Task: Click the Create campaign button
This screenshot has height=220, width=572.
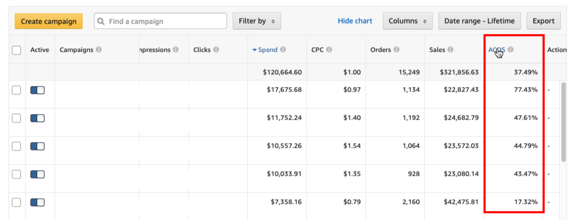Action: click(x=48, y=21)
